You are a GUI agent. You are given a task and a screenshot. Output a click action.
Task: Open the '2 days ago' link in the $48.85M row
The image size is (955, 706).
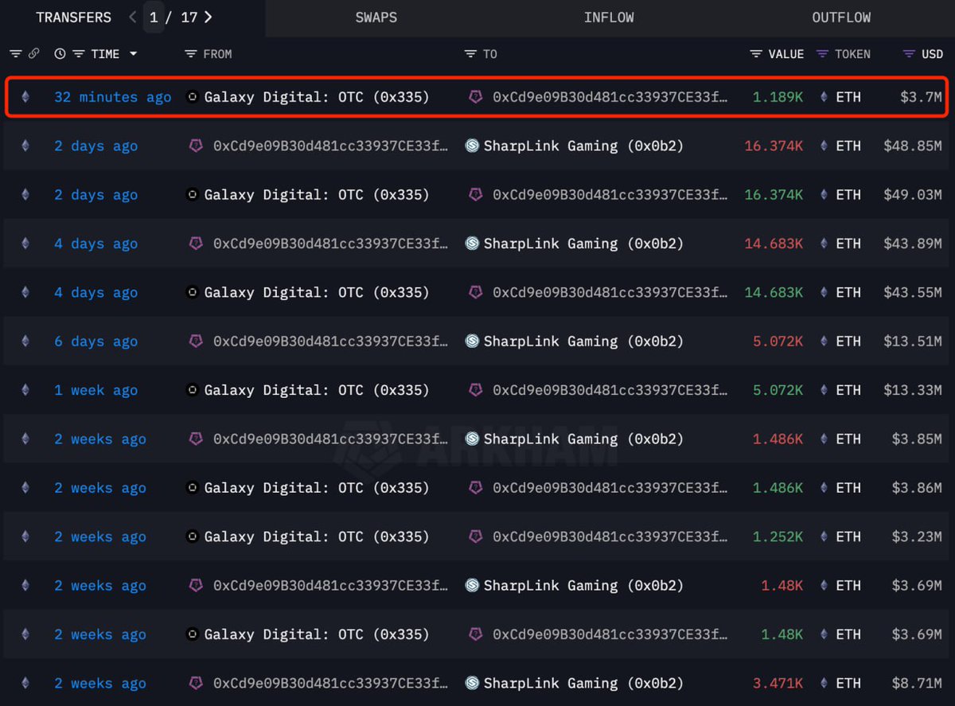tap(95, 146)
